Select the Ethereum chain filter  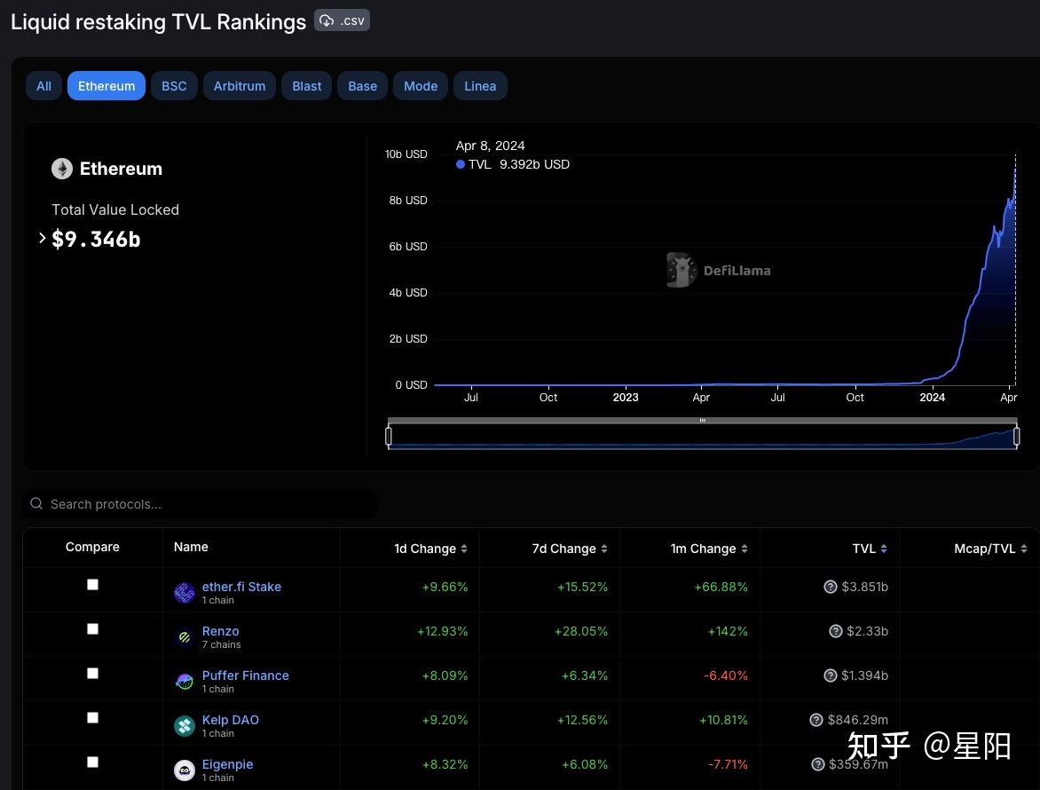[106, 86]
